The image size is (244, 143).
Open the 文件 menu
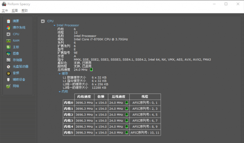coord(5,11)
